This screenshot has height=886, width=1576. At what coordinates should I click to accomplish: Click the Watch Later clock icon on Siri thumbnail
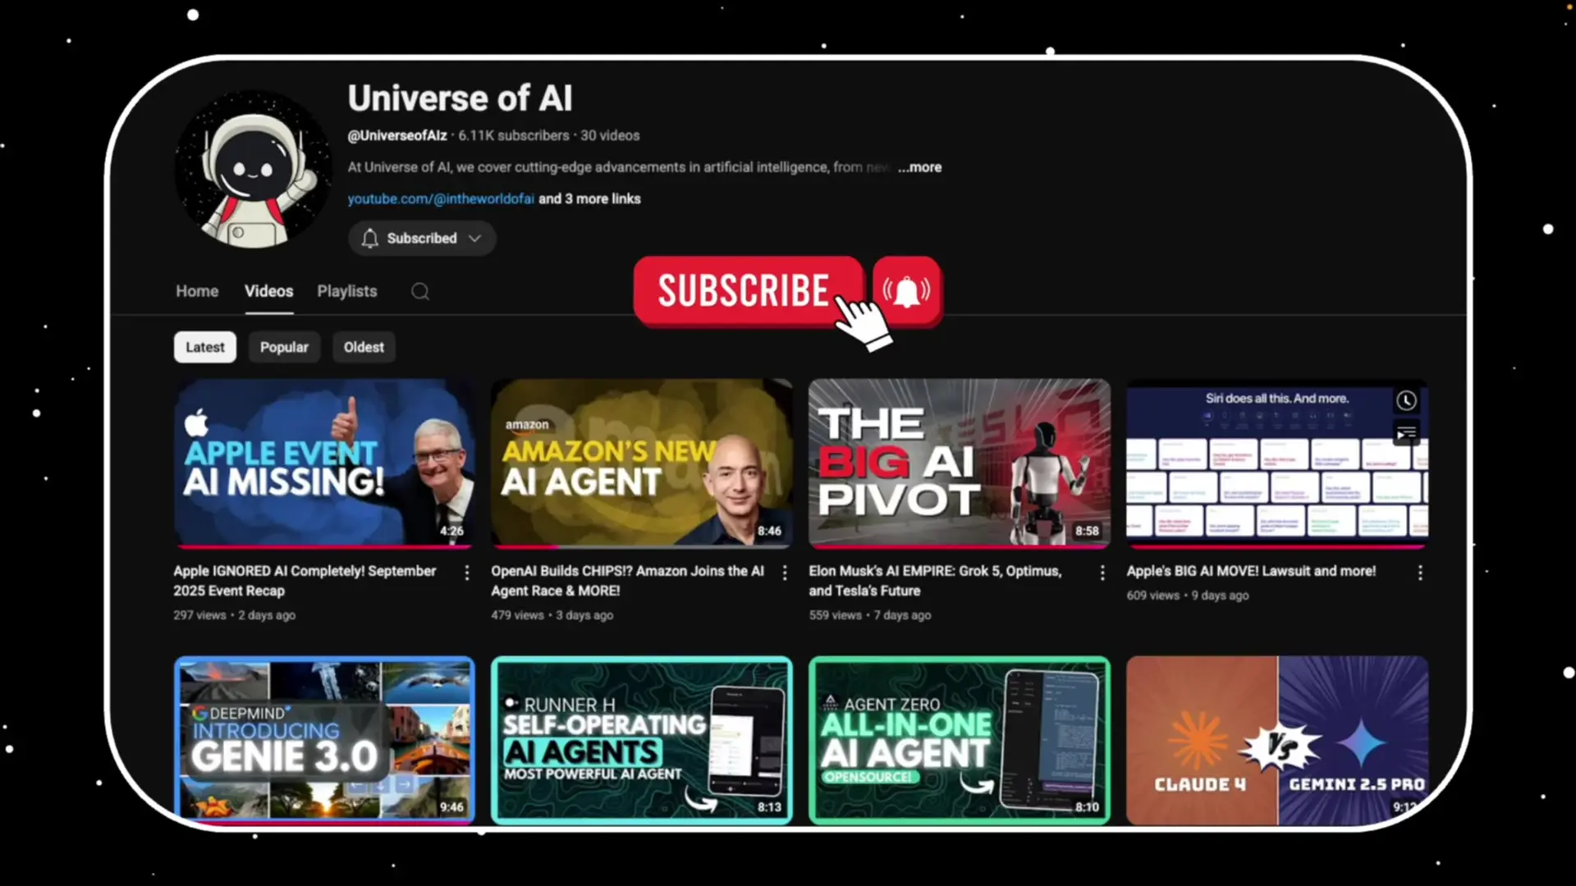[1406, 400]
